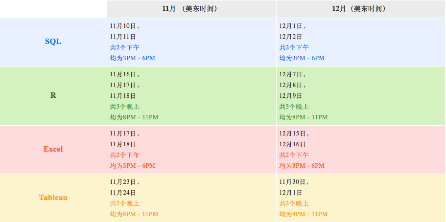Select the R row label

click(x=53, y=95)
